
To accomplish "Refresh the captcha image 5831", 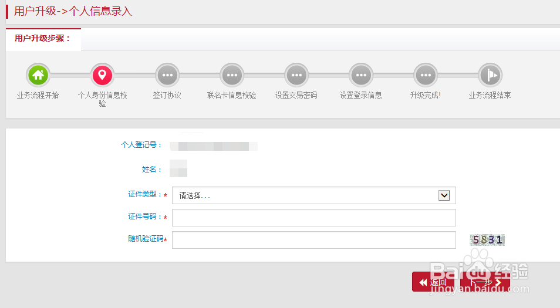I will coord(487,240).
